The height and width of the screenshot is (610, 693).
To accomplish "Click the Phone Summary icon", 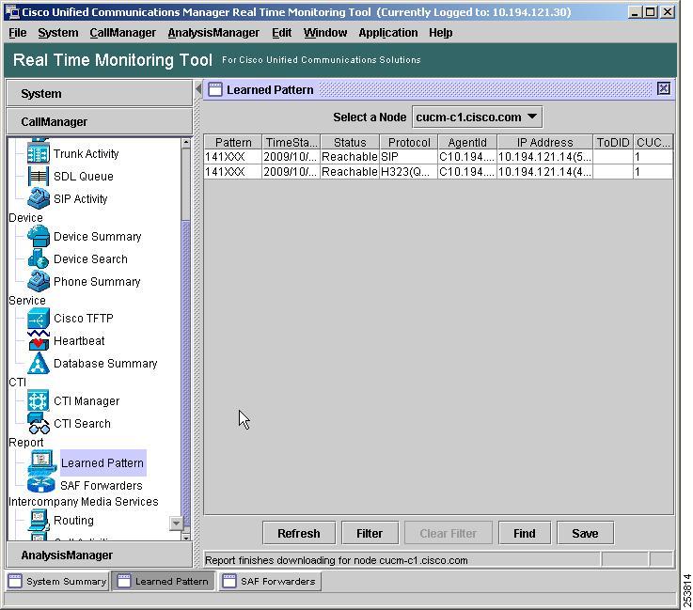I will coord(39,281).
